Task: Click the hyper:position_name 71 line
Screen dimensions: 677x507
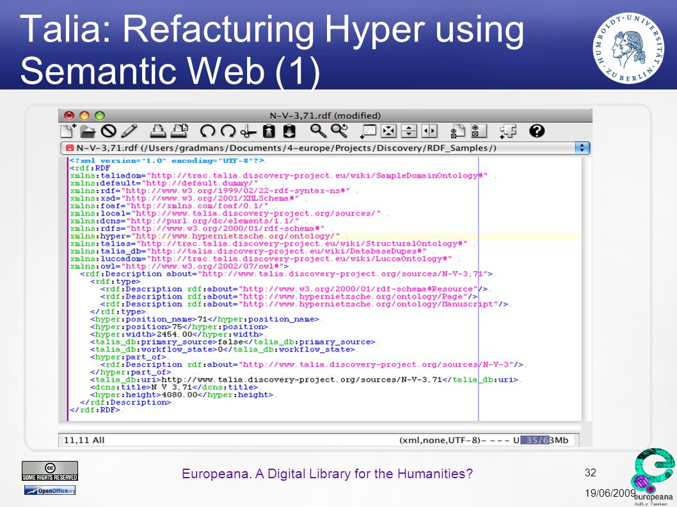Action: point(205,319)
